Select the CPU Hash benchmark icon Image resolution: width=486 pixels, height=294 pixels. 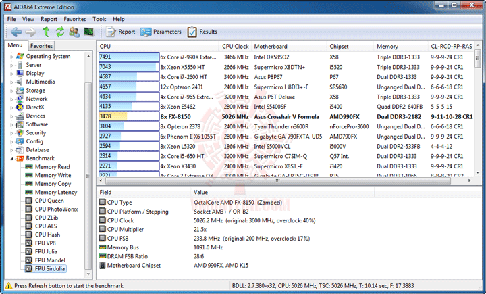pyautogui.click(x=29, y=235)
